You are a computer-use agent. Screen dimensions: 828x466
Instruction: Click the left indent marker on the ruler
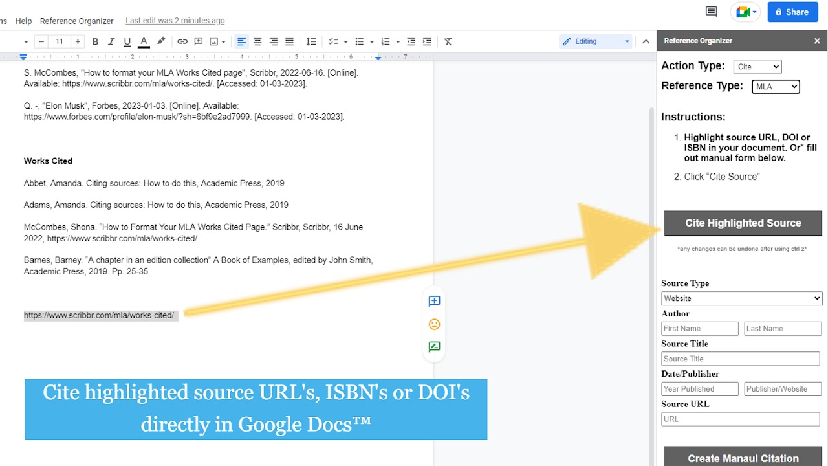point(23,57)
